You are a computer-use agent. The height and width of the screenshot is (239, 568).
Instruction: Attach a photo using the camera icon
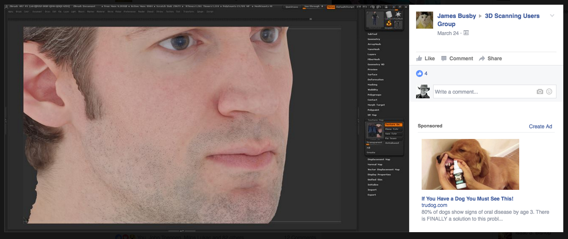540,92
